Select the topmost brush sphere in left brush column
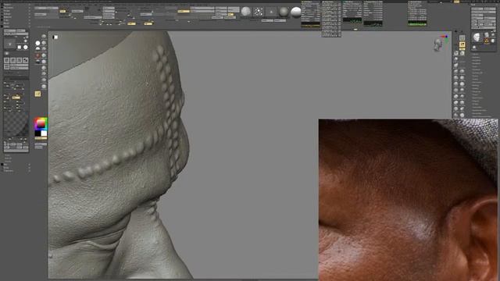The image size is (500, 281). [44, 37]
